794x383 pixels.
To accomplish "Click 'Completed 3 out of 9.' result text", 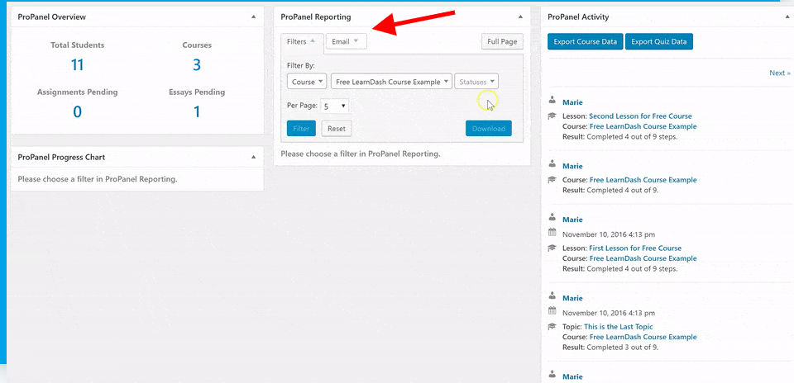I will point(622,348).
